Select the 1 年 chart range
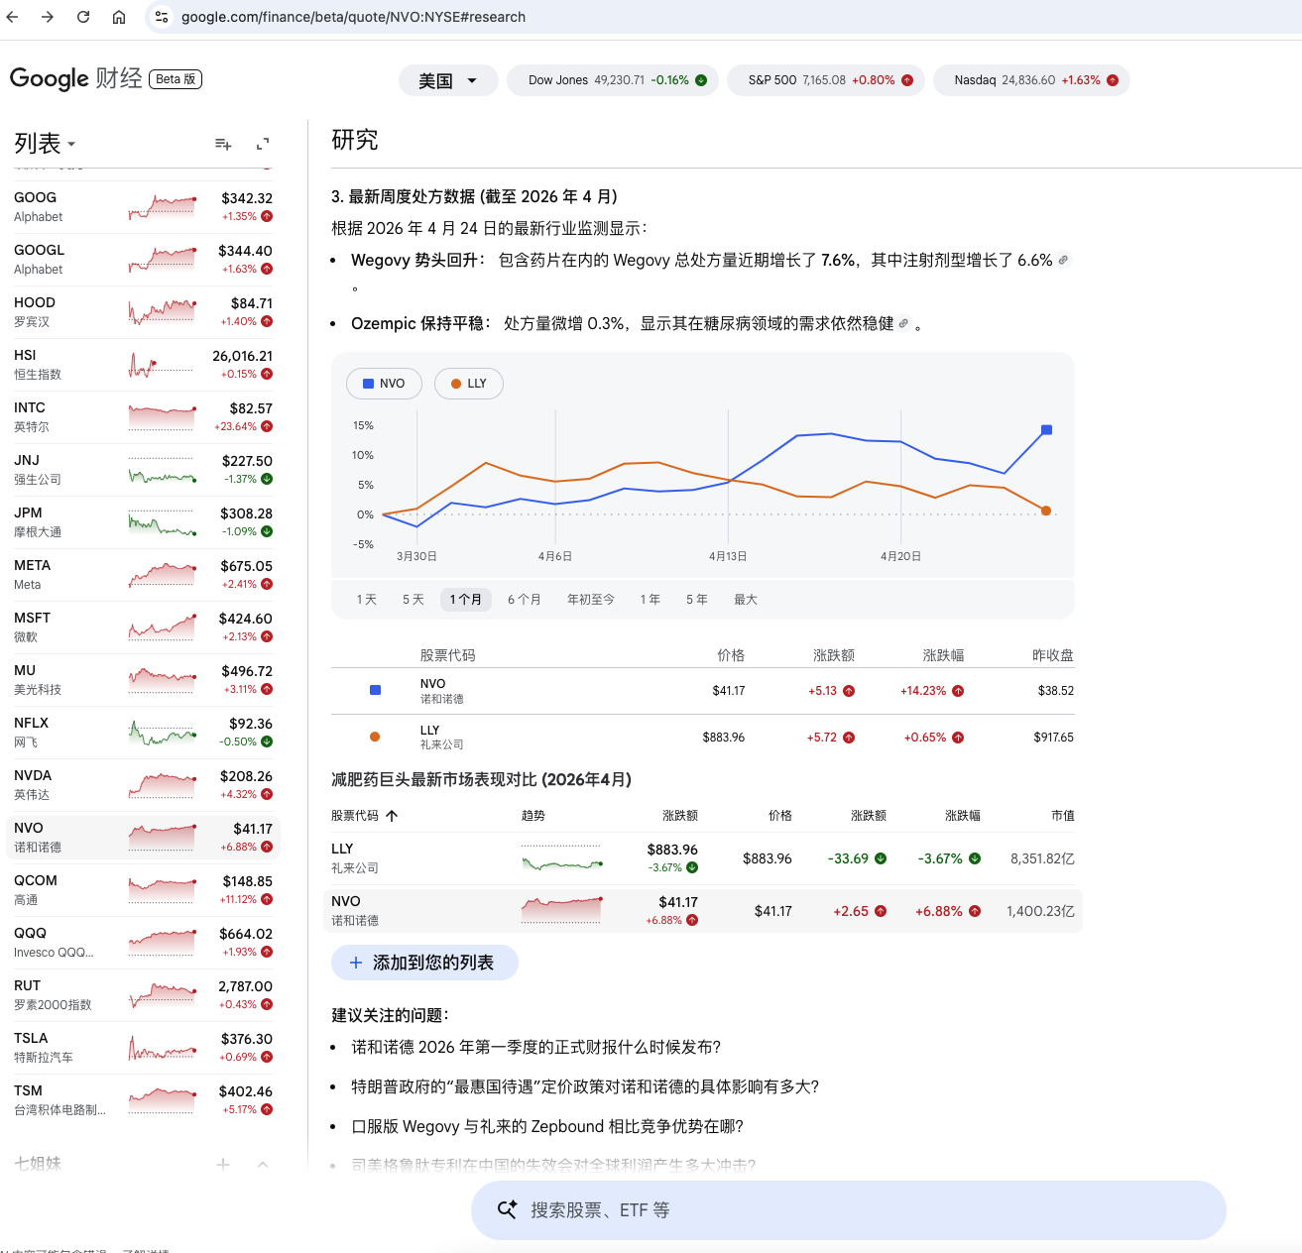 (651, 600)
